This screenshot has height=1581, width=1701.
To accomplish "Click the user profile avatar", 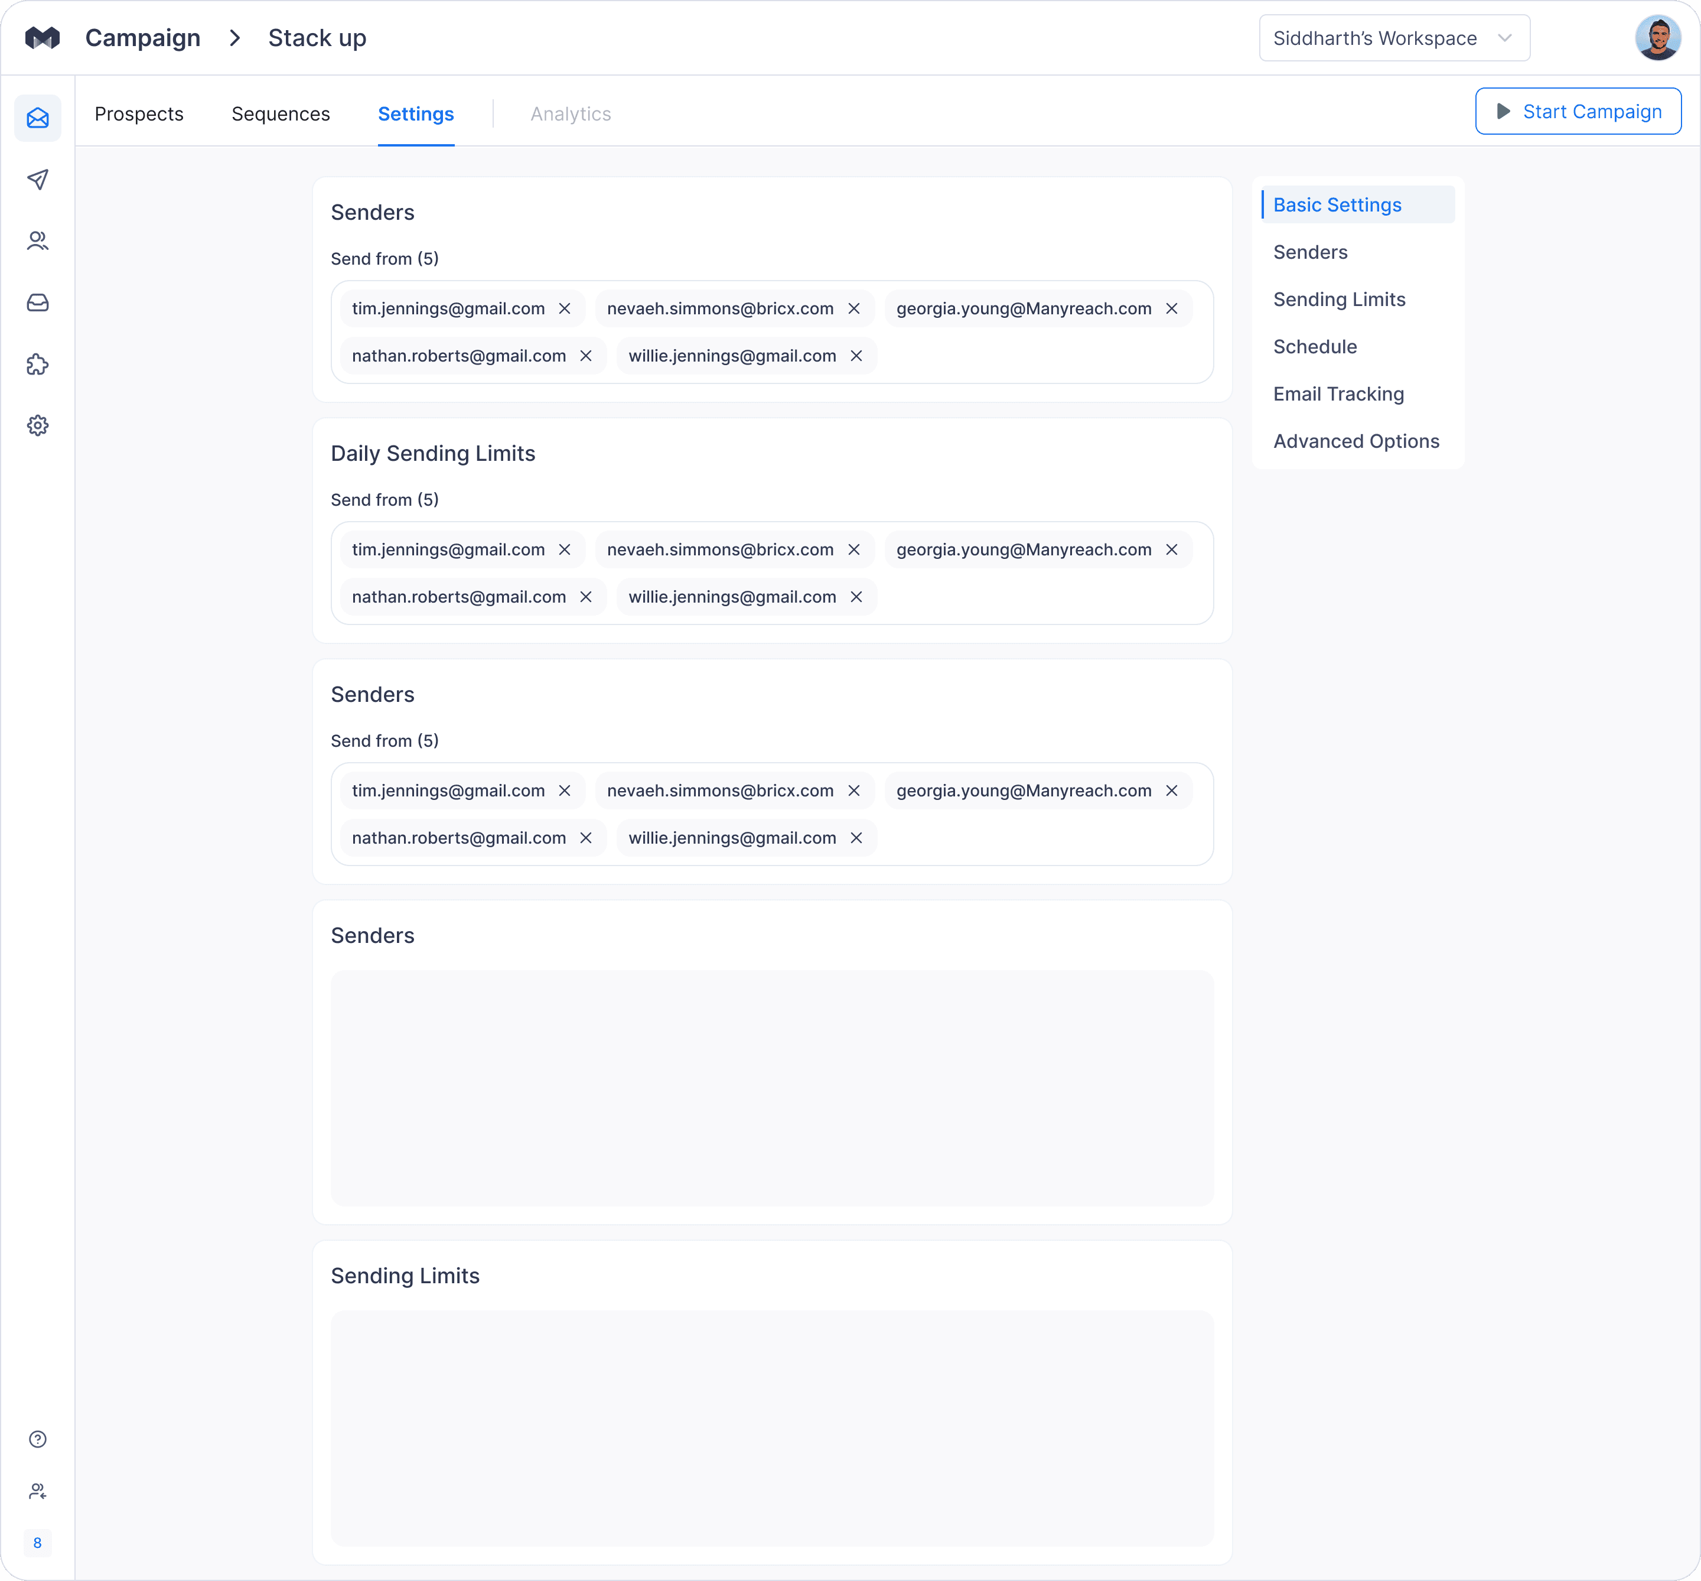I will tap(1657, 38).
